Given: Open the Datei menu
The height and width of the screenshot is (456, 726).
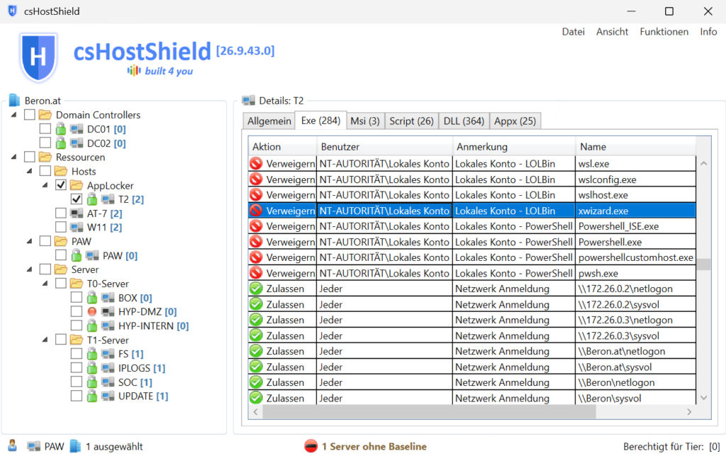Looking at the screenshot, I should pos(573,31).
